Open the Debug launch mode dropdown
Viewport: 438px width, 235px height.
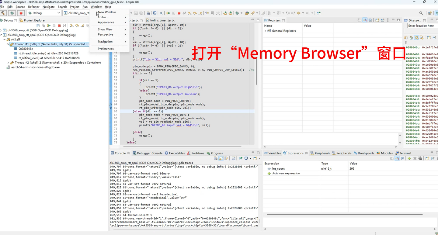[44, 13]
